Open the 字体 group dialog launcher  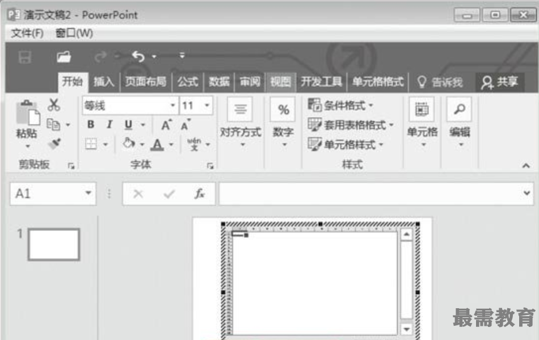pos(210,166)
